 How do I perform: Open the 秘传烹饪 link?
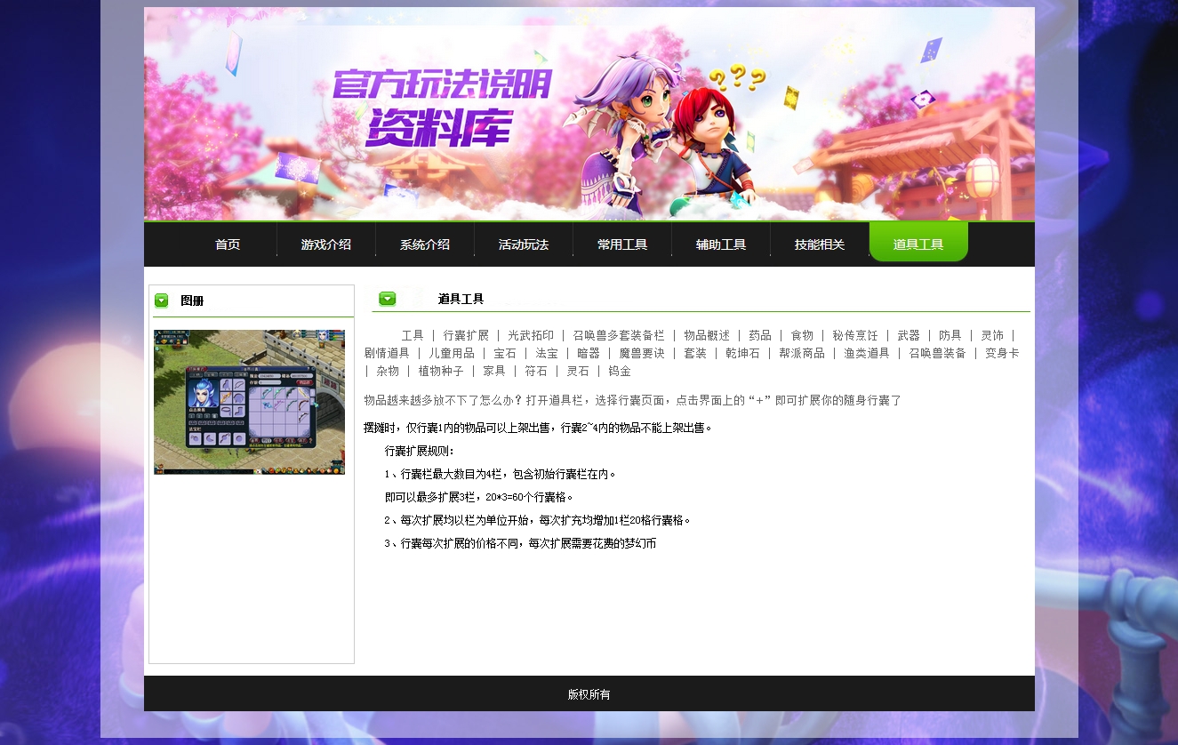click(854, 335)
